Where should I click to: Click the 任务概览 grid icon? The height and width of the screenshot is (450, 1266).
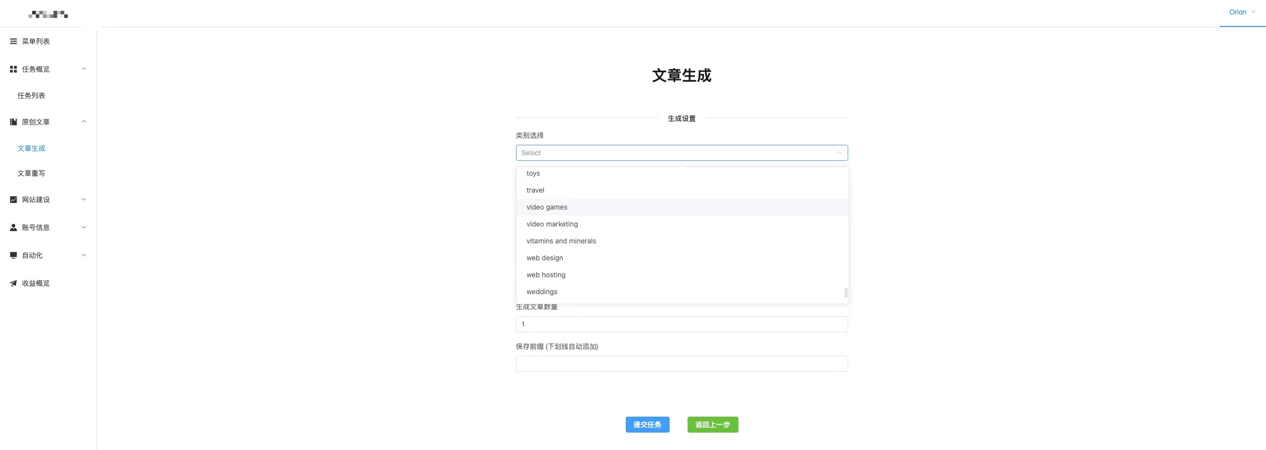[13, 69]
